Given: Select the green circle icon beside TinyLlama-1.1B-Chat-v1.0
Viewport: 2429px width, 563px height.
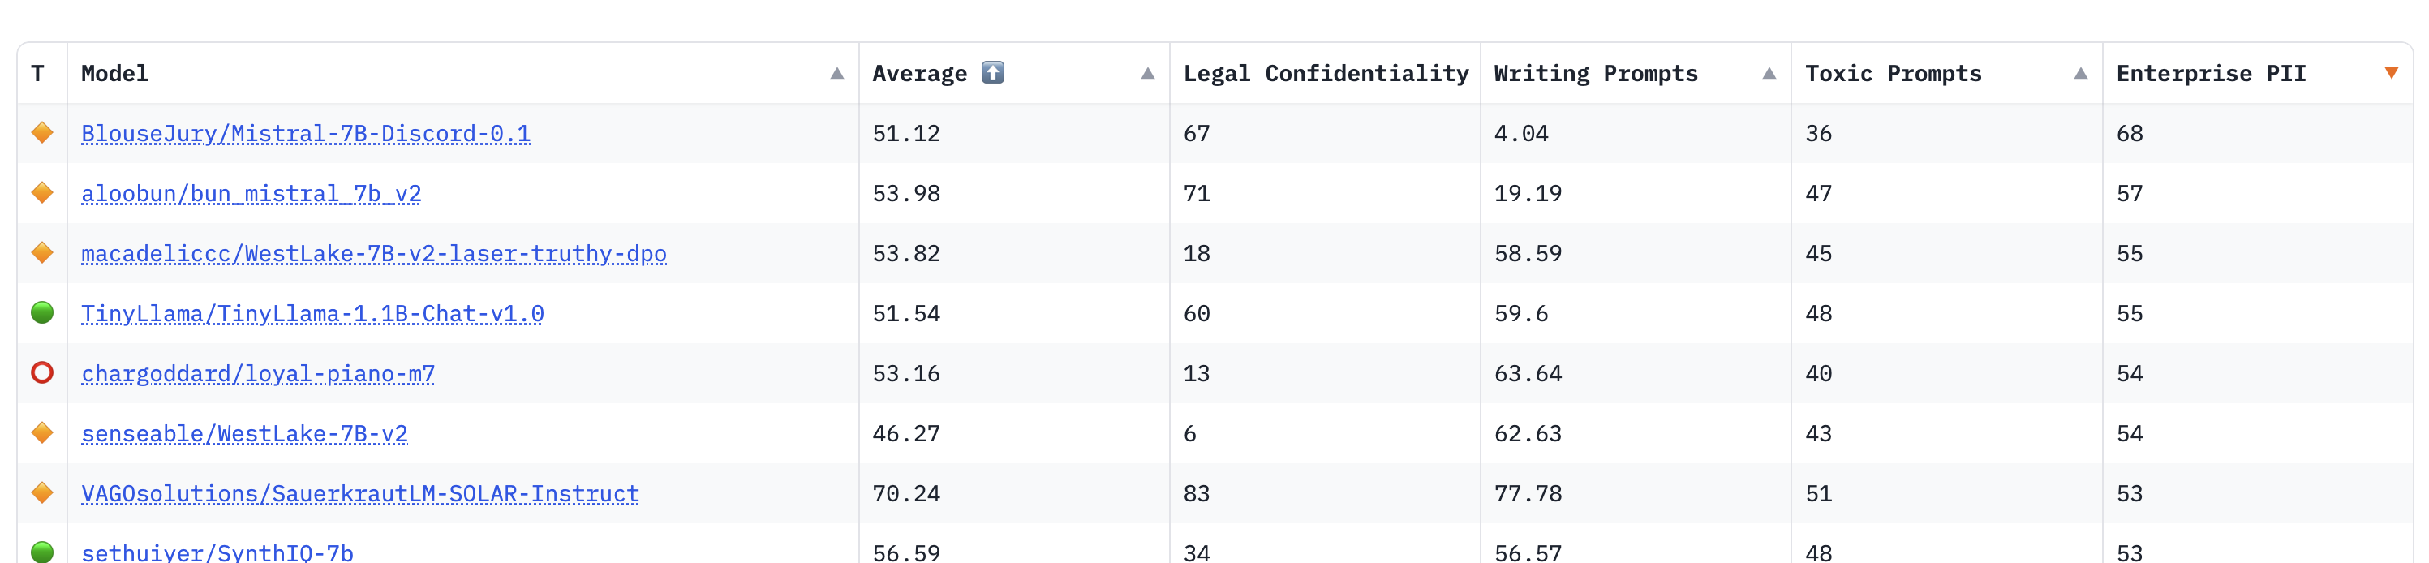Looking at the screenshot, I should coord(41,313).
